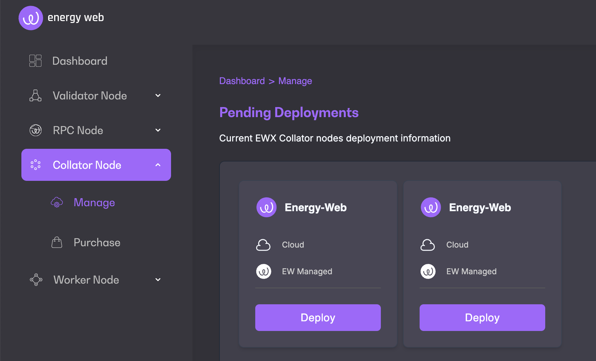Collapse the Collator Node chevron

pos(158,165)
